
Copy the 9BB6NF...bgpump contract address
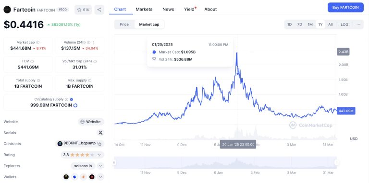coord(99,144)
